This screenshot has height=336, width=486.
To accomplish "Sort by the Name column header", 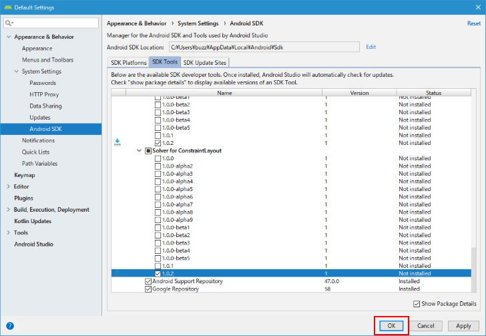I will coord(224,93).
